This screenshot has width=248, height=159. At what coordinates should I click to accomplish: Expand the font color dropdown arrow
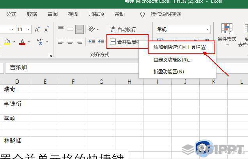29,42
